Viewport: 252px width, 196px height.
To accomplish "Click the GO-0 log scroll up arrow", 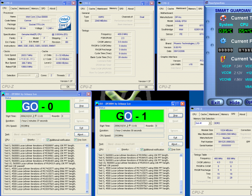I will tap(87, 146).
